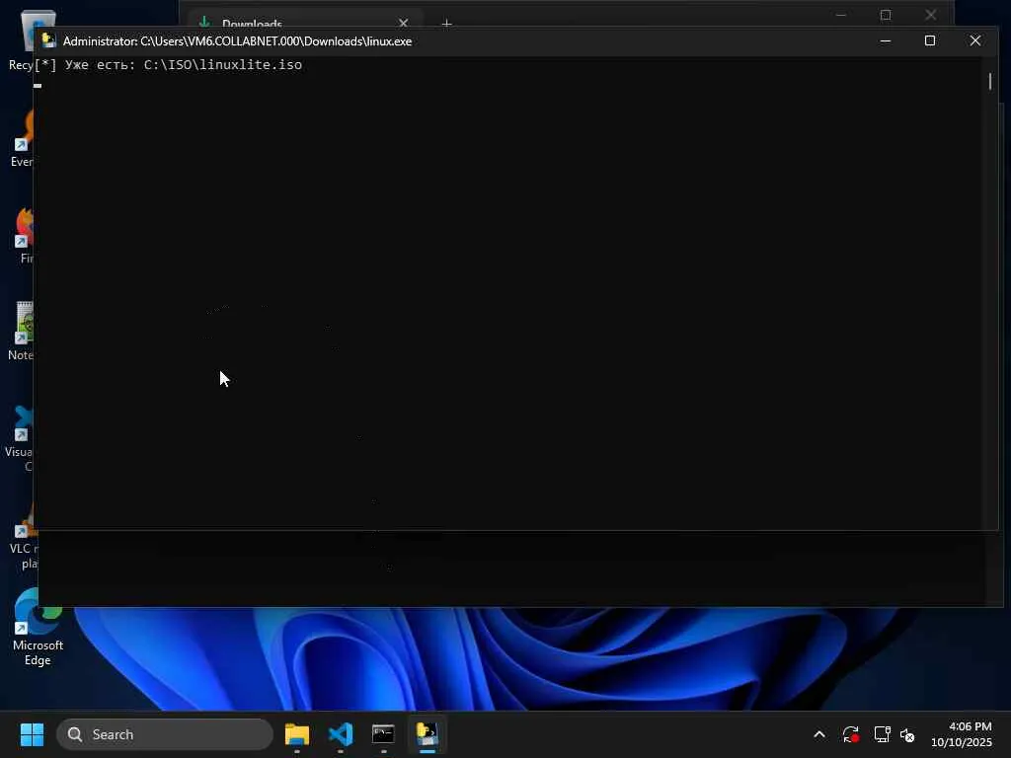This screenshot has width=1011, height=758.
Task: Open the clock showing 4:06 PM
Action: point(962,734)
